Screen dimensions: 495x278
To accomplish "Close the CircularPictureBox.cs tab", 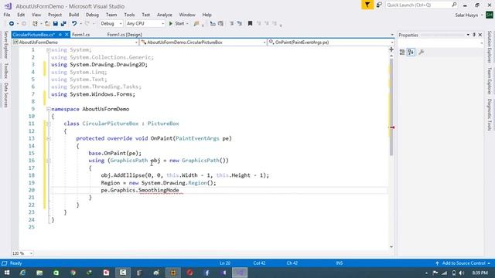I will [x=67, y=35].
